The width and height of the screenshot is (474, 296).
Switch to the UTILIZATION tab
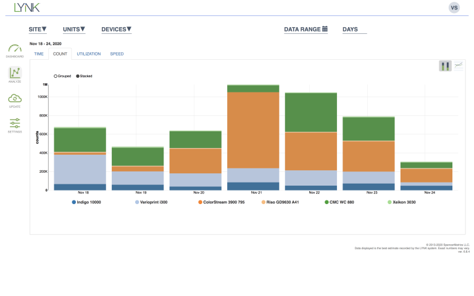click(x=89, y=54)
